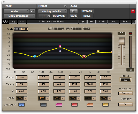
Task: Open the factory default preset dropdown
Action: pyautogui.click(x=52, y=11)
